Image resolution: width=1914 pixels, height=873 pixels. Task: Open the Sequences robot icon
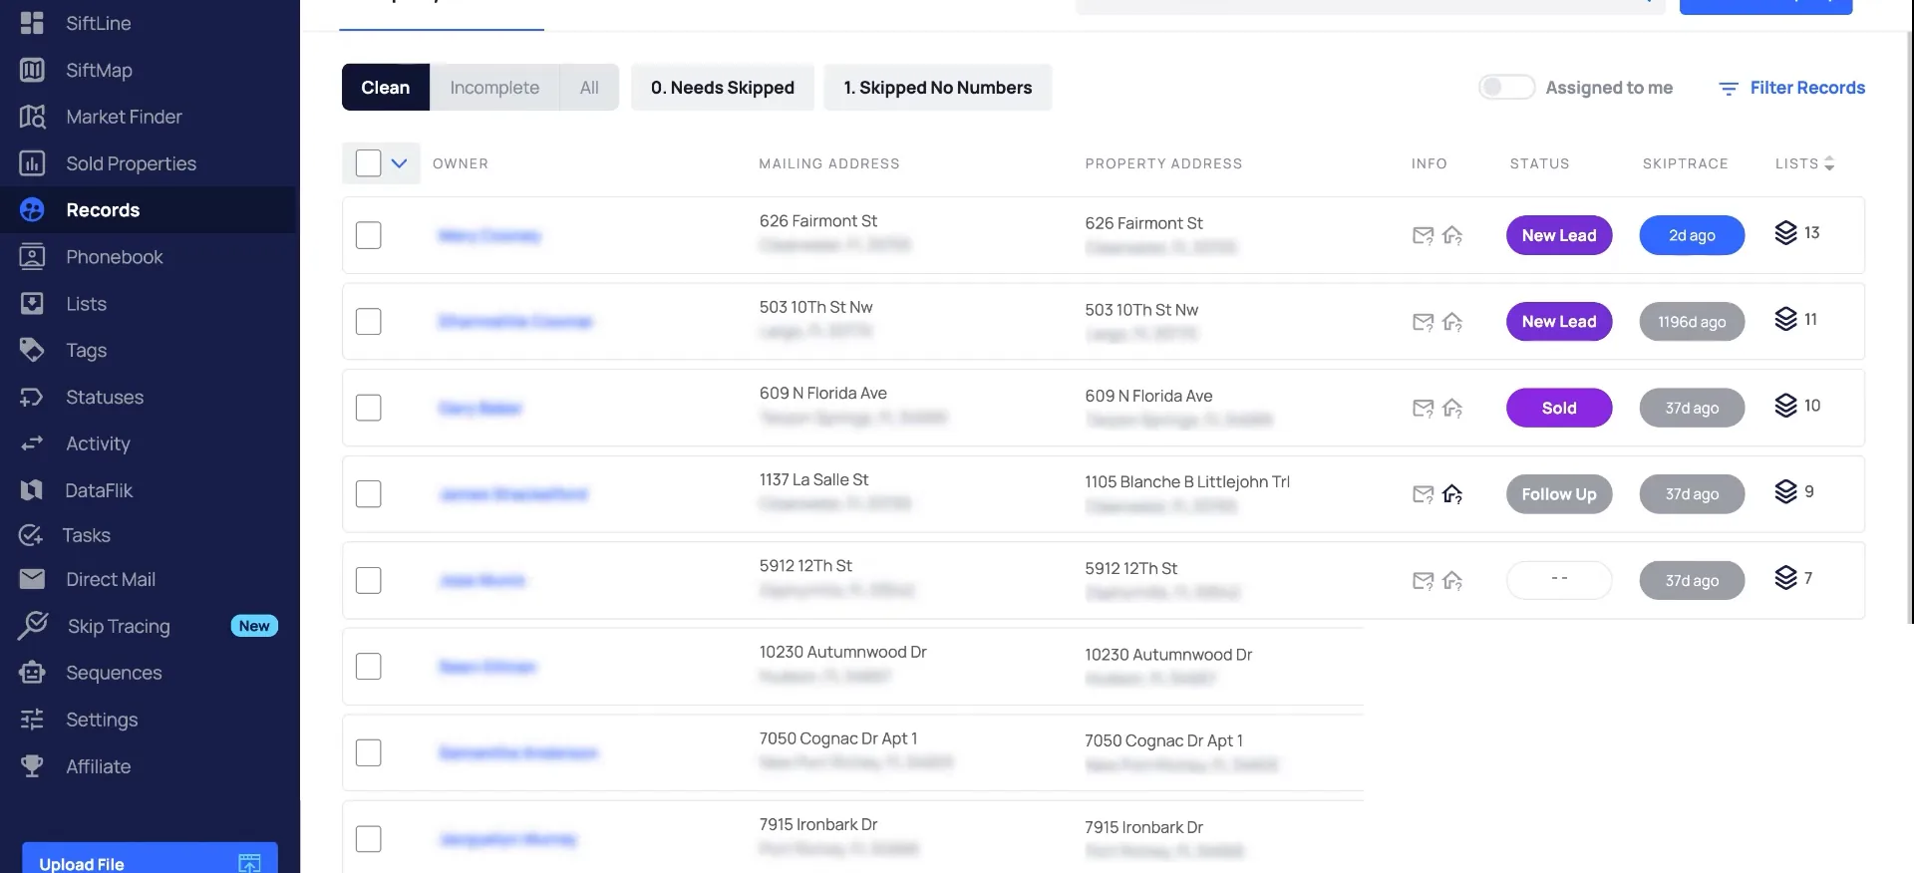coord(32,673)
